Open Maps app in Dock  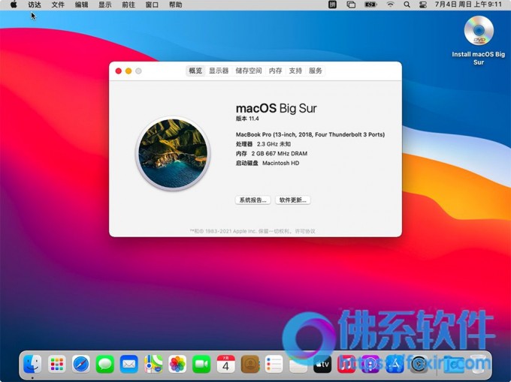click(153, 364)
